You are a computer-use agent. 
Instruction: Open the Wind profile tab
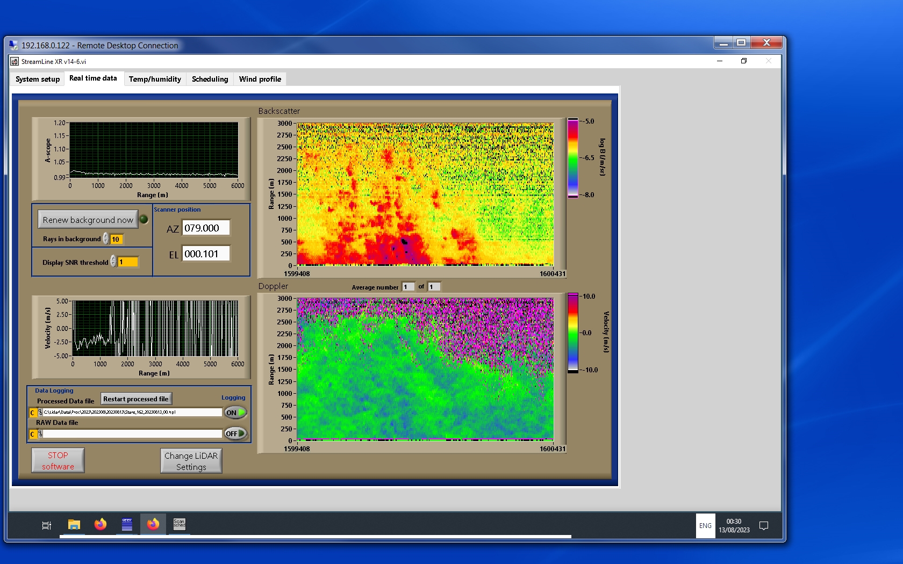pos(260,79)
